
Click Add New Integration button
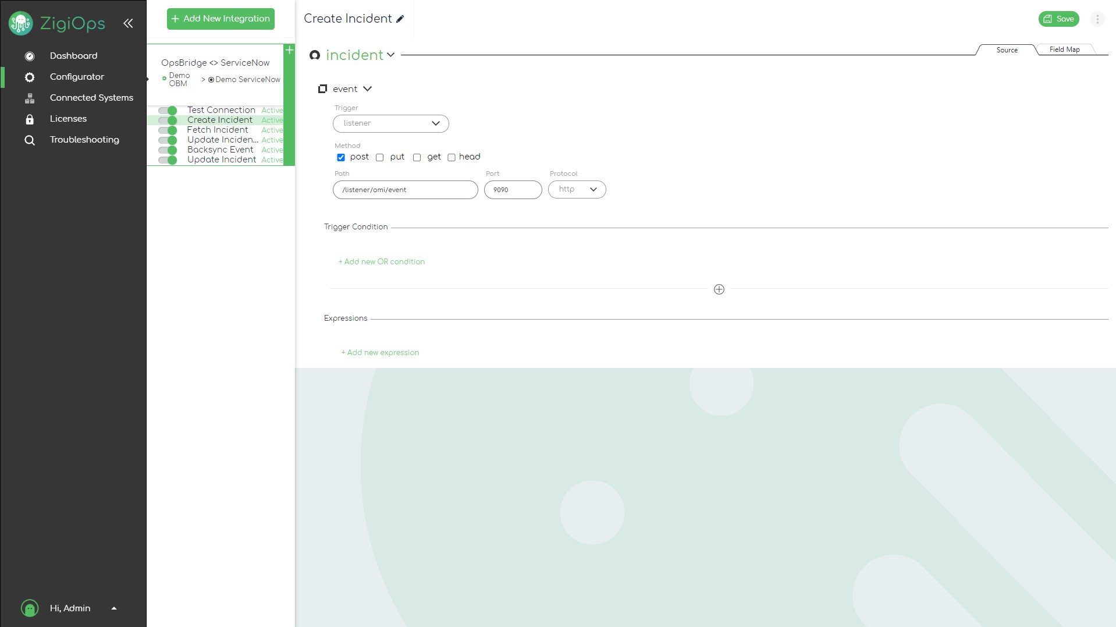click(221, 19)
